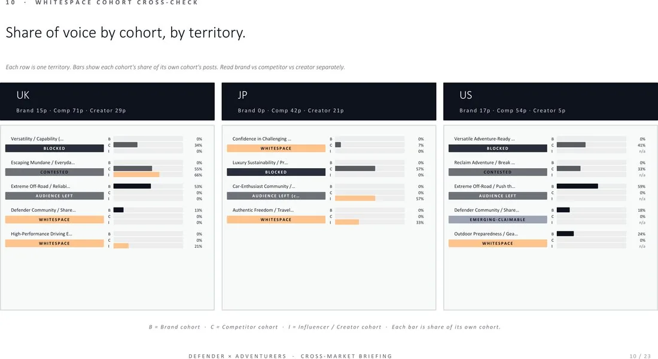
Task: Click the UK Extreme Off-Road 53% brand bar
Action: pyautogui.click(x=132, y=186)
